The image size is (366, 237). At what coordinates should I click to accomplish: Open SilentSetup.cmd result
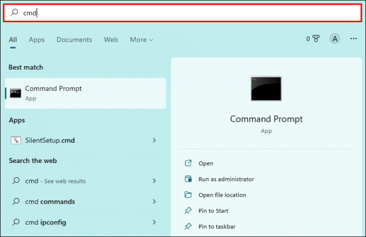(85, 140)
